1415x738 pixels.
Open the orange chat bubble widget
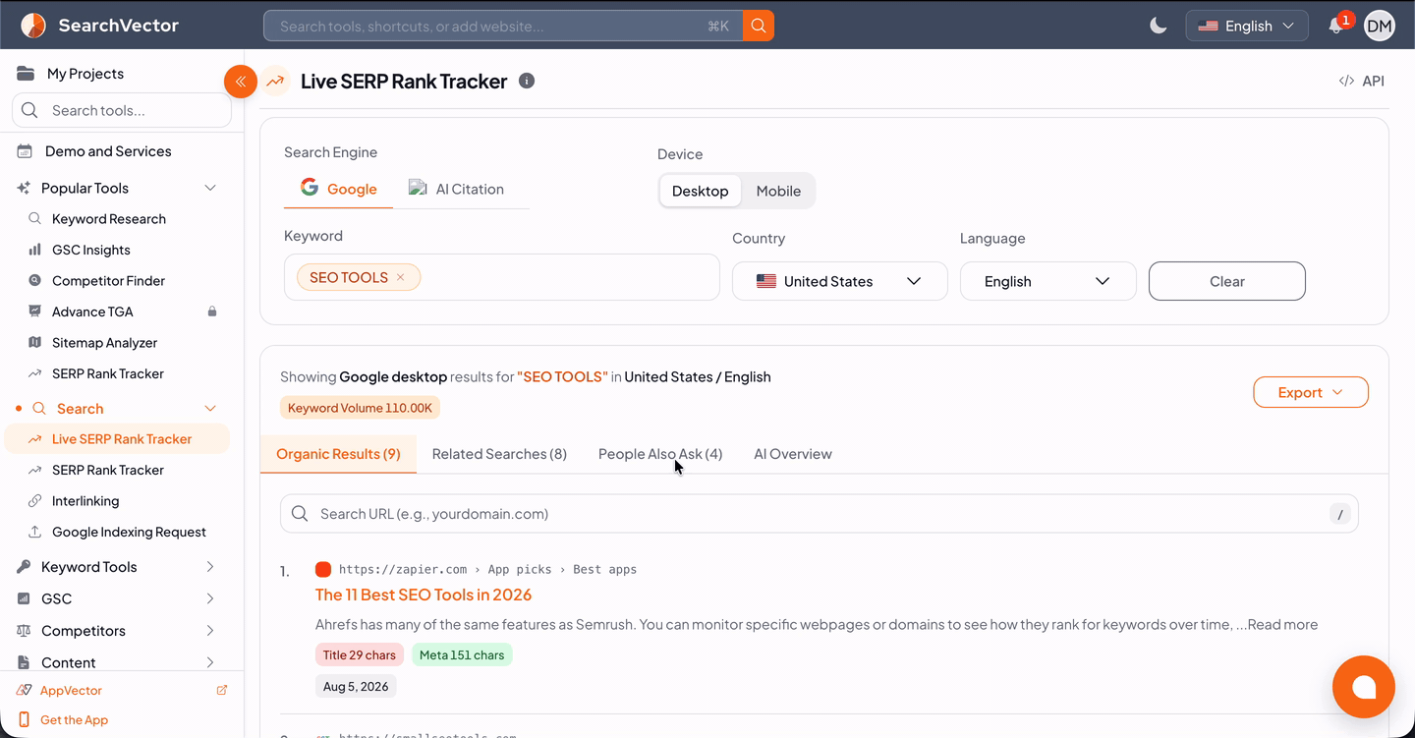pos(1363,687)
